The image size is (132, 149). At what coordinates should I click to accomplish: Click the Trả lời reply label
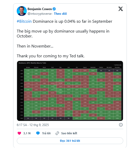point(46,133)
